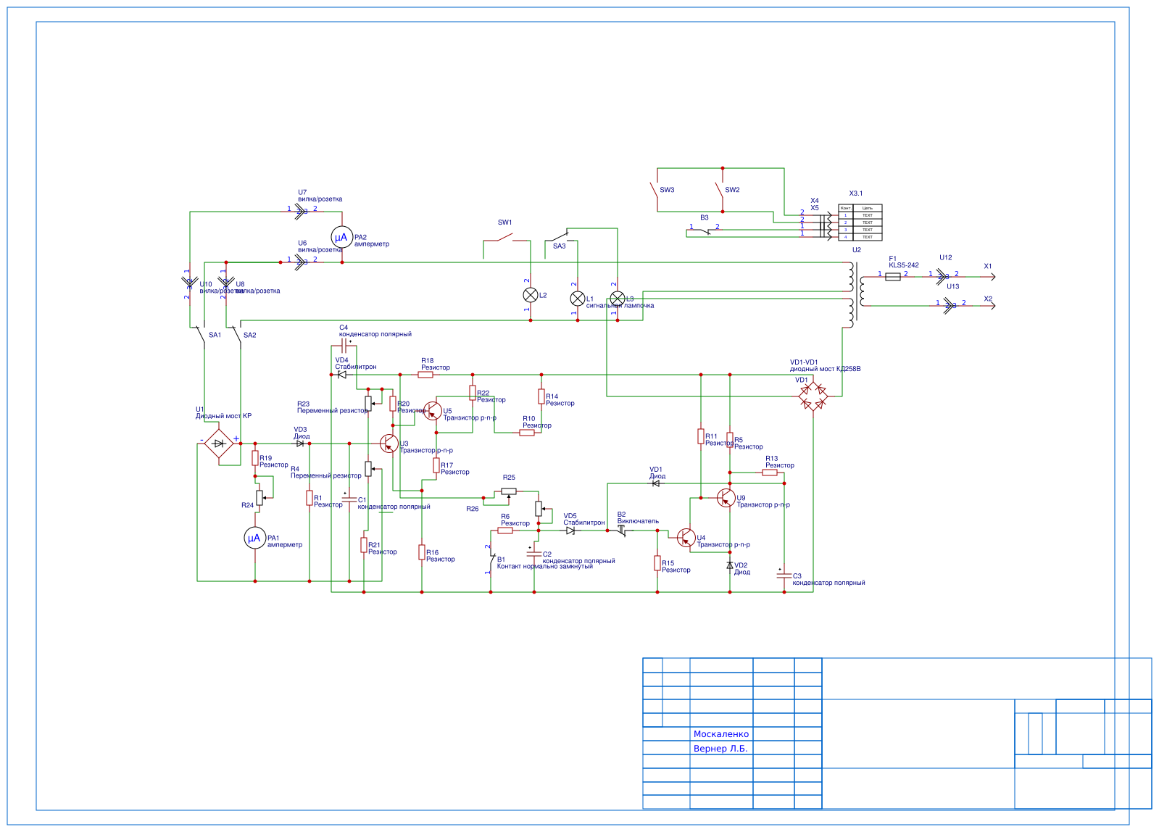
Task: Click the name "Москаленко" in title block
Action: click(x=721, y=734)
